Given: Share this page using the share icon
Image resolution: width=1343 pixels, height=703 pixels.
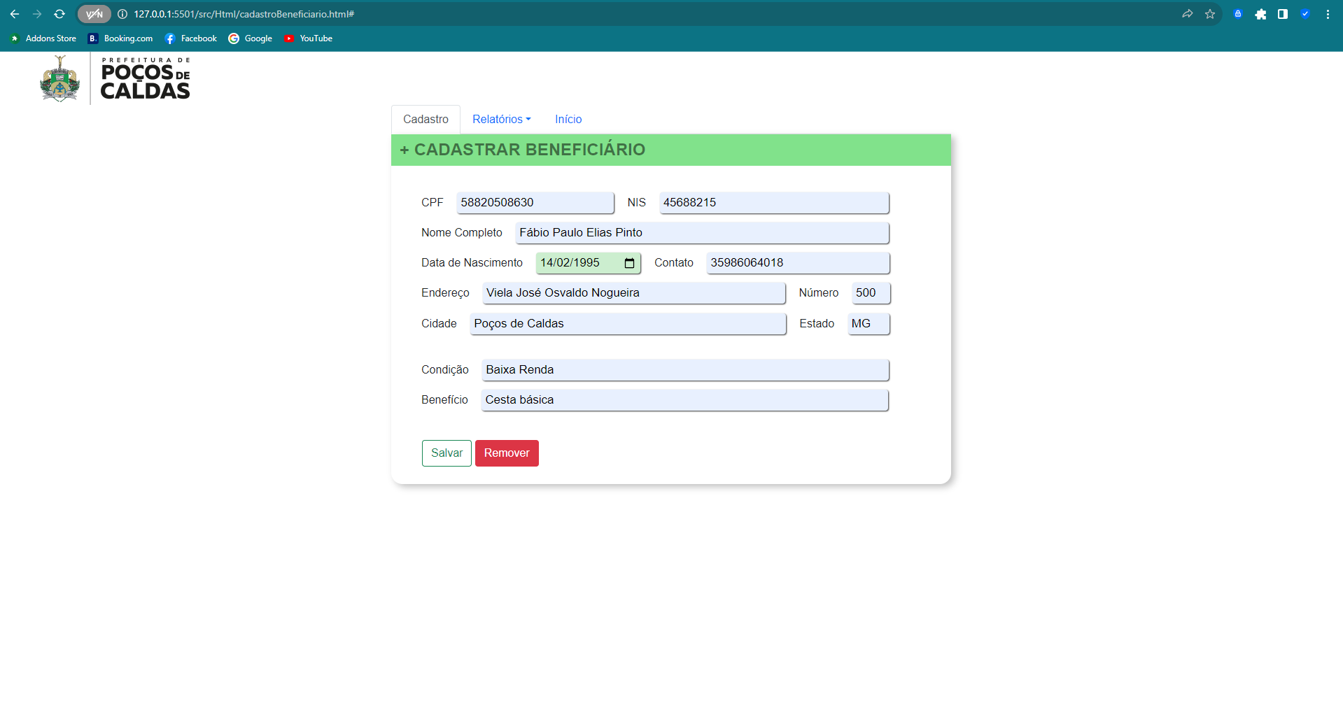Looking at the screenshot, I should [x=1188, y=14].
